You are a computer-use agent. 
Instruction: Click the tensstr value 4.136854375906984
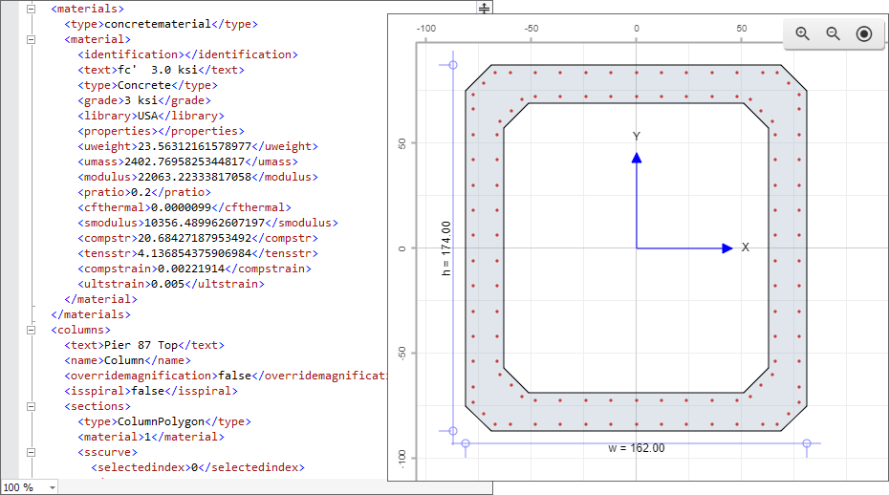[194, 254]
